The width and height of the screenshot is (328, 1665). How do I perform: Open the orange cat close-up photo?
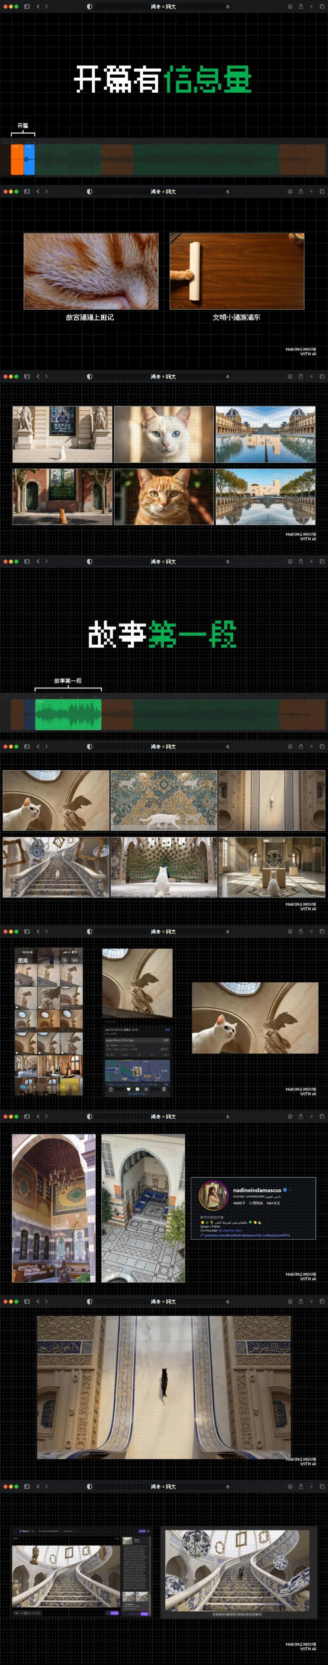click(164, 496)
